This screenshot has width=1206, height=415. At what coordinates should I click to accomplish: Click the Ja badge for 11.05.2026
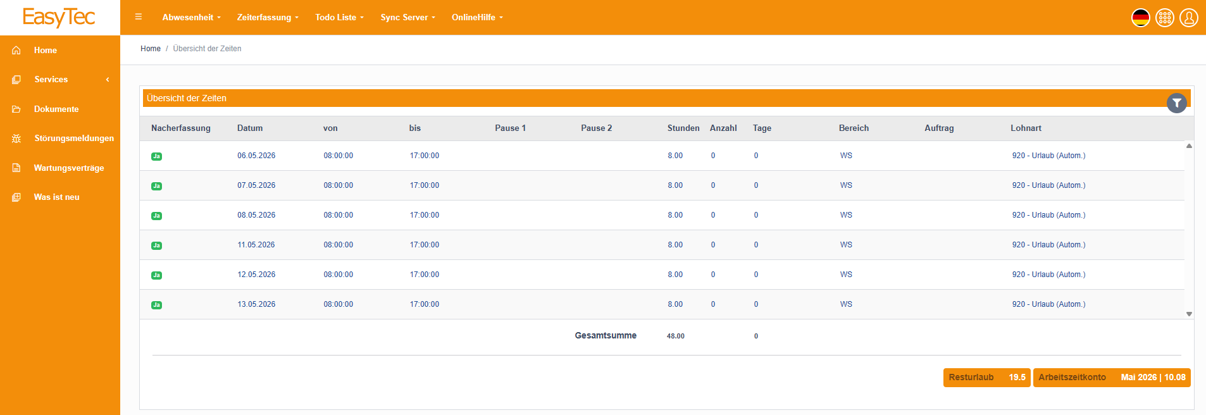[x=156, y=245]
